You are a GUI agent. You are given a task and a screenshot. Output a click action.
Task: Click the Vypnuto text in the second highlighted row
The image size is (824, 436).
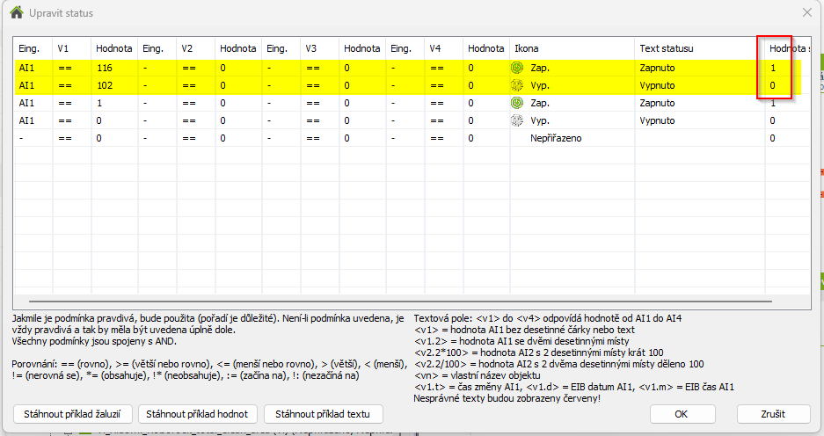point(657,85)
